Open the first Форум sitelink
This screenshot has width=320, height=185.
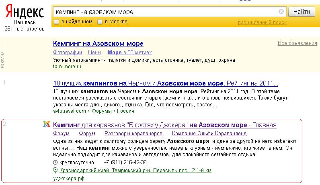(x=61, y=134)
